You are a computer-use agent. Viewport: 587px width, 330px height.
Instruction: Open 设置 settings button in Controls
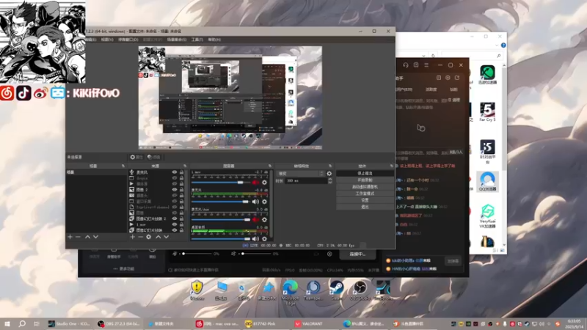(x=365, y=200)
